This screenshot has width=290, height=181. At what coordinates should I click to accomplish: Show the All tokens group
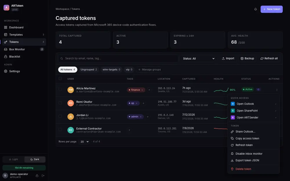coord(68,70)
